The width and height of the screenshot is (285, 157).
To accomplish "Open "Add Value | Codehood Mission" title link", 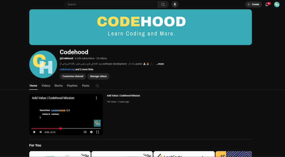I will (x=123, y=96).
